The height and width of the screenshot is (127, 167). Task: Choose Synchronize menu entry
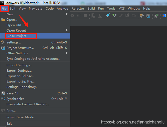(35, 99)
